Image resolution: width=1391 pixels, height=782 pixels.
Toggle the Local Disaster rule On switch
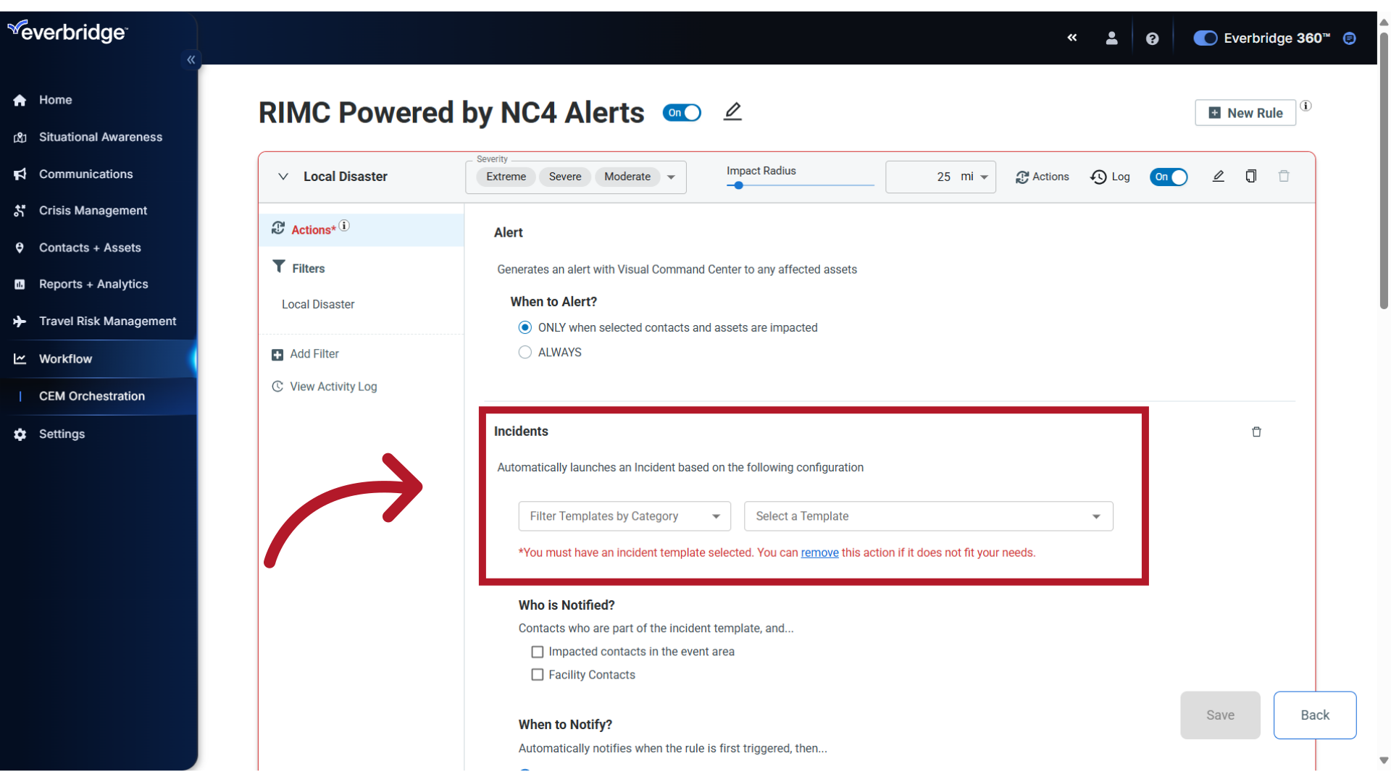tap(1169, 177)
